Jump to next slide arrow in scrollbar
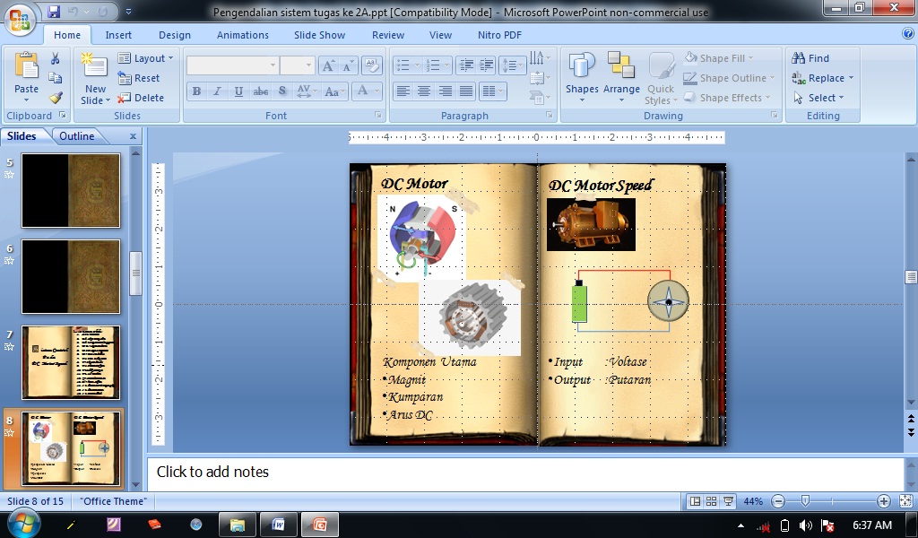This screenshot has height=538, width=918. pyautogui.click(x=911, y=432)
